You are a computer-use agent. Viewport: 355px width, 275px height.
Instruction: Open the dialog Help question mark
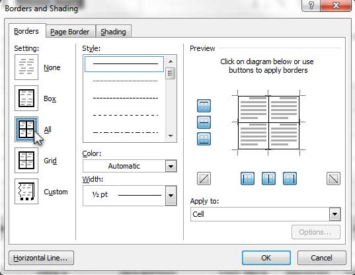(x=311, y=5)
